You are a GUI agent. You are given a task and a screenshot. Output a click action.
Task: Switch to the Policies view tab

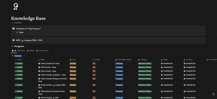[31, 51]
